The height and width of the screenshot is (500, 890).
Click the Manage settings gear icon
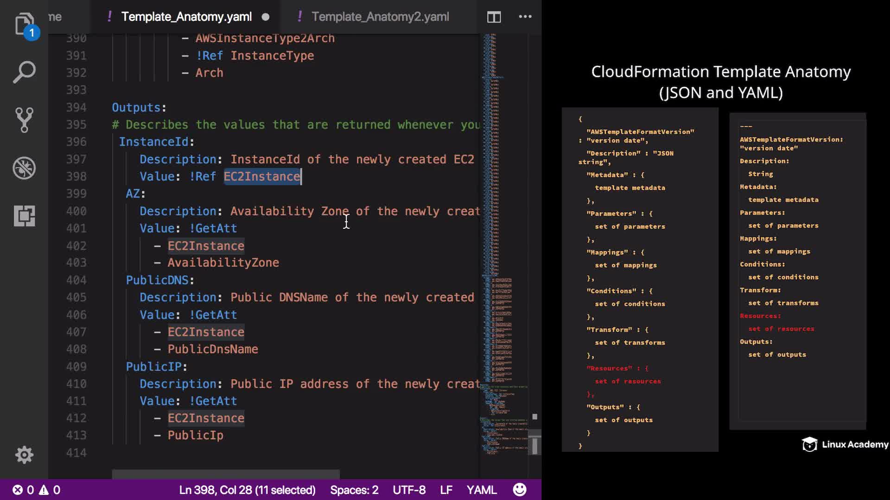[24, 455]
